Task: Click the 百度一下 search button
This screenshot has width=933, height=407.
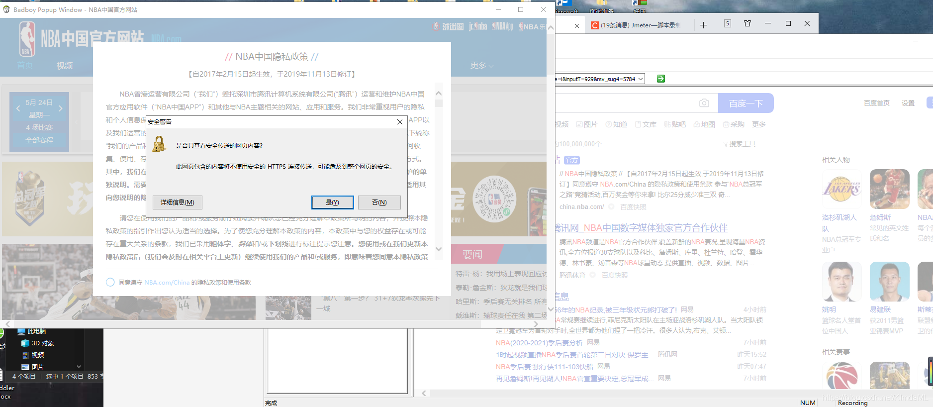Action: click(746, 103)
